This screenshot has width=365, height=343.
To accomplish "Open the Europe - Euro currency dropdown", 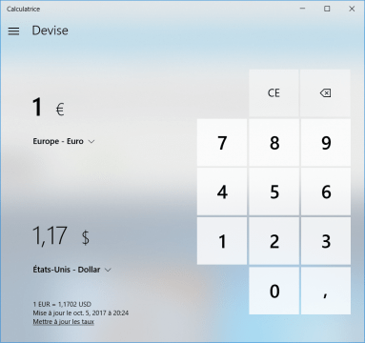I will pos(64,141).
